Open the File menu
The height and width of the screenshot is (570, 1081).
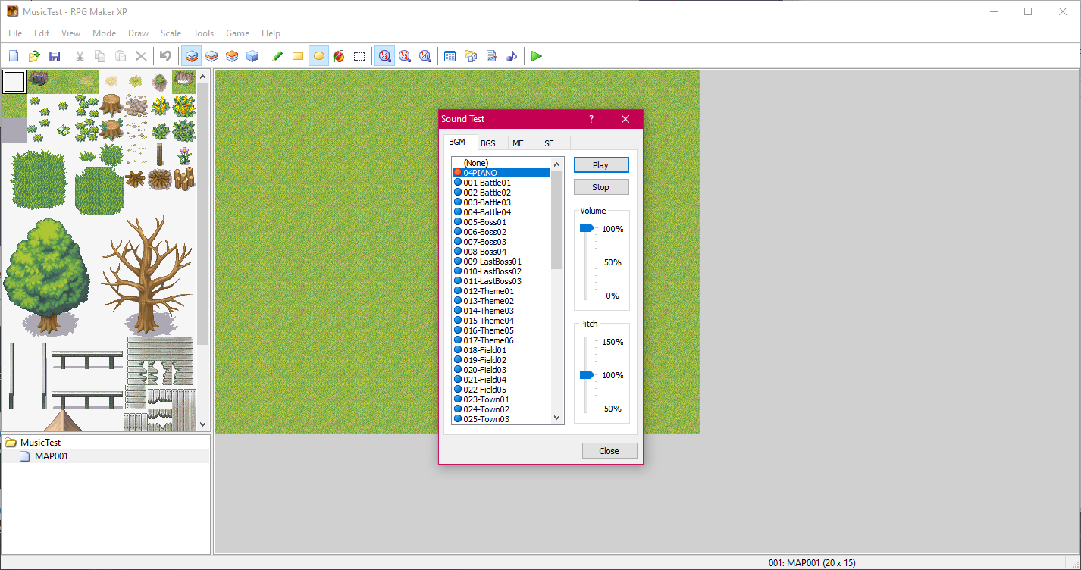pyautogui.click(x=15, y=33)
